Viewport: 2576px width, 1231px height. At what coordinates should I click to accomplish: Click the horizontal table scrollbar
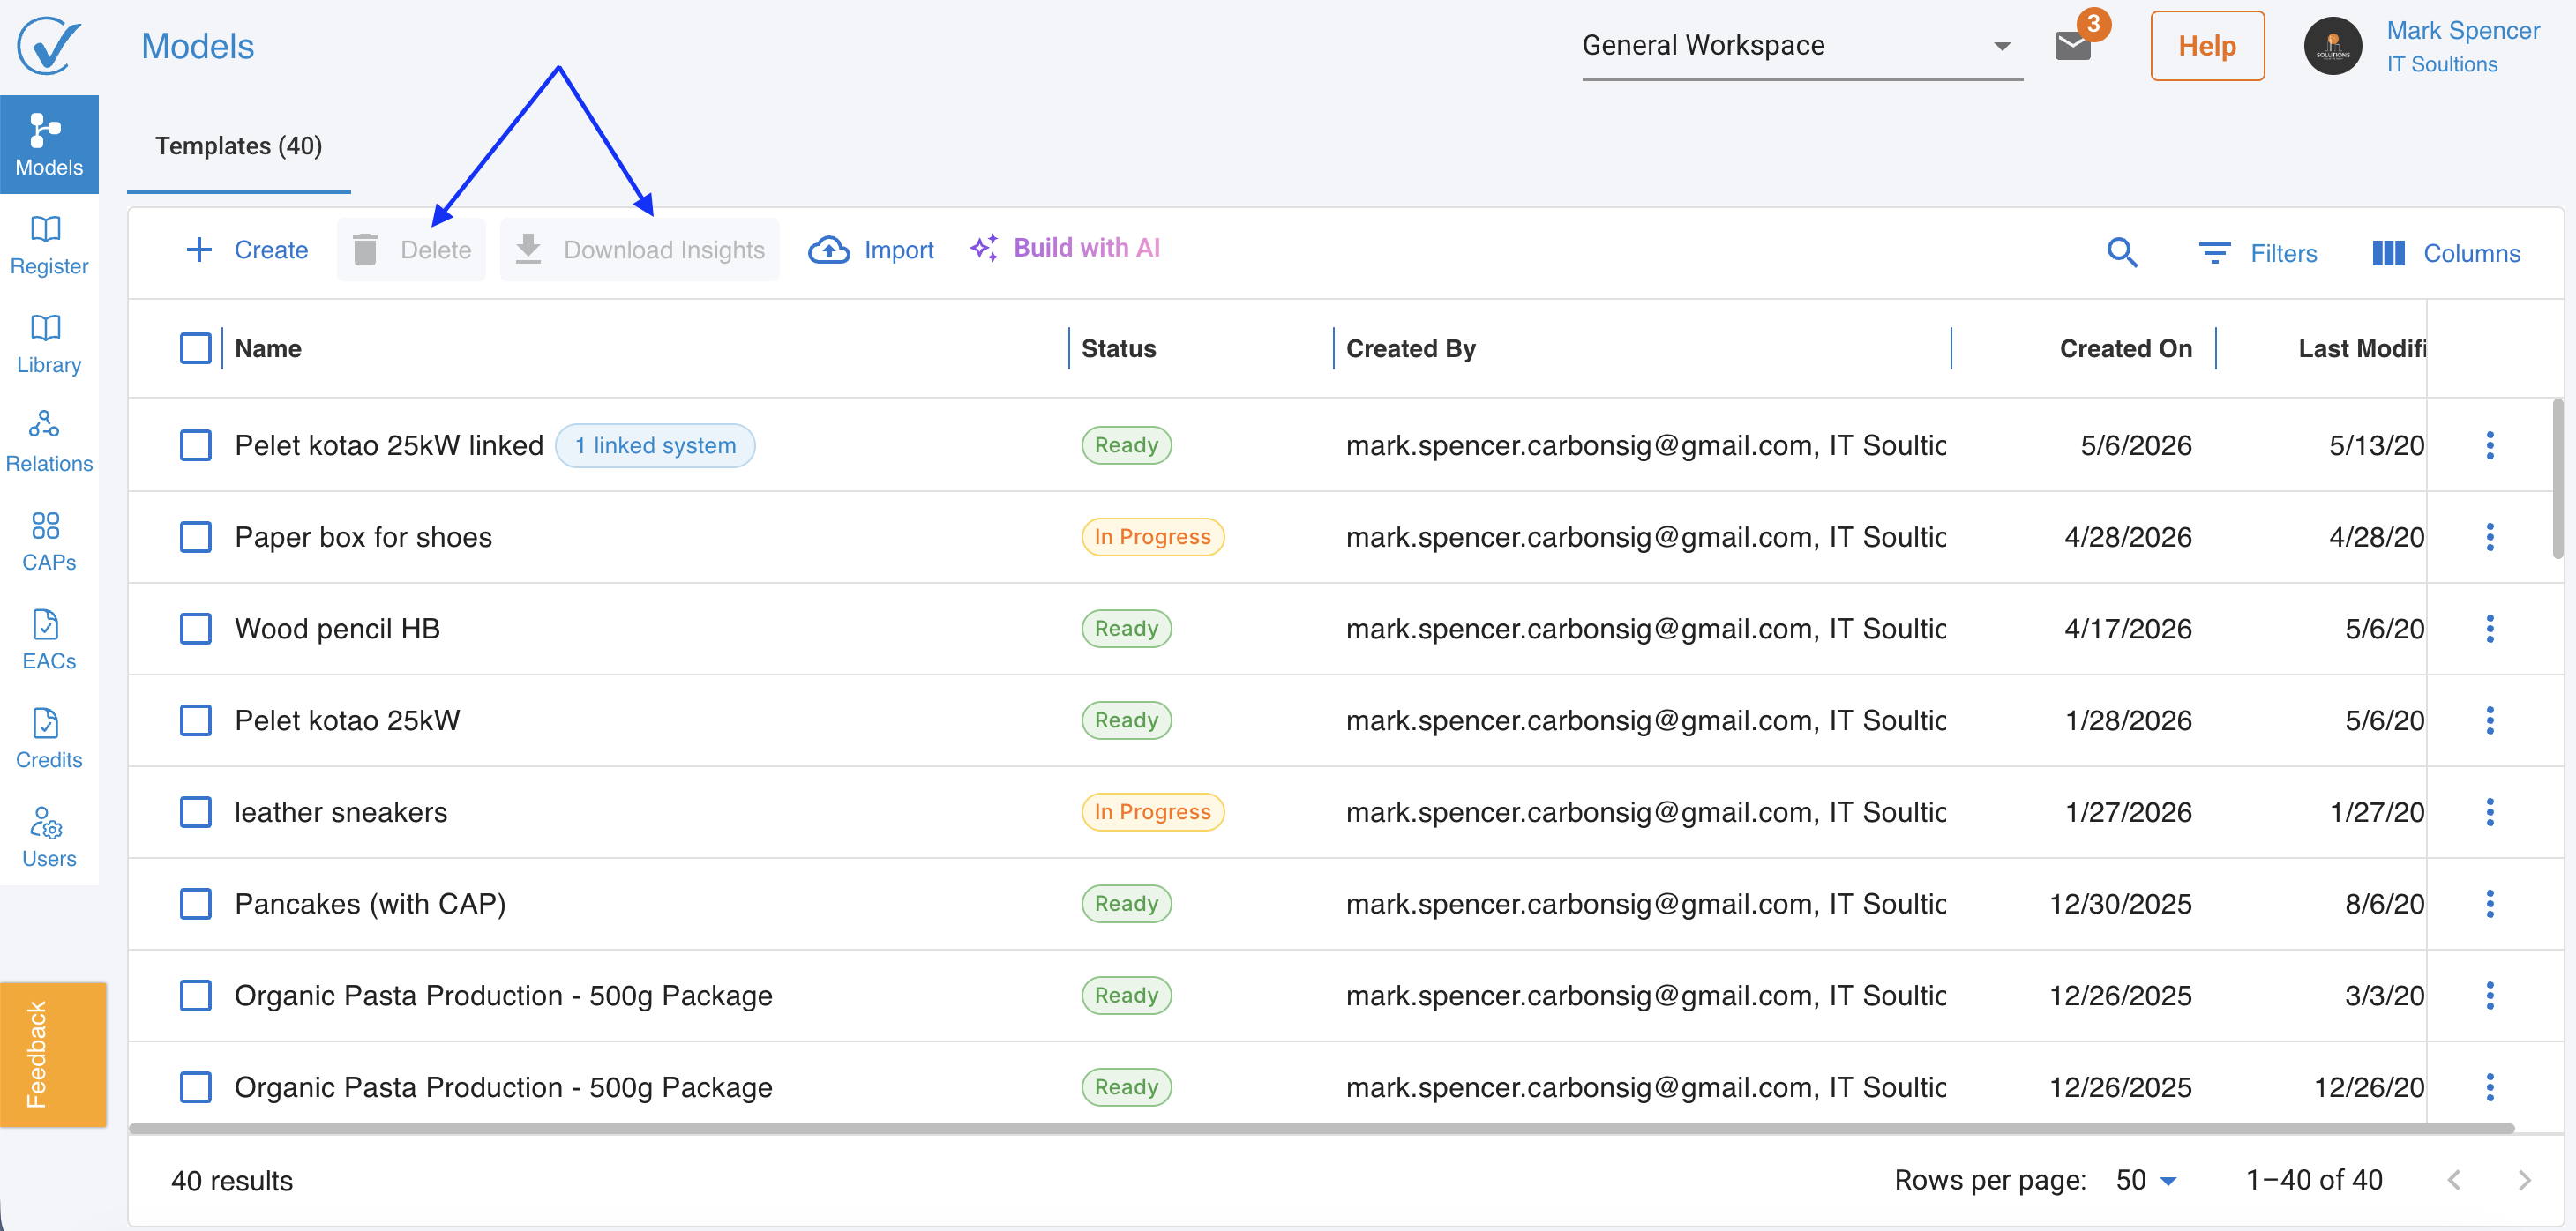coord(1321,1129)
